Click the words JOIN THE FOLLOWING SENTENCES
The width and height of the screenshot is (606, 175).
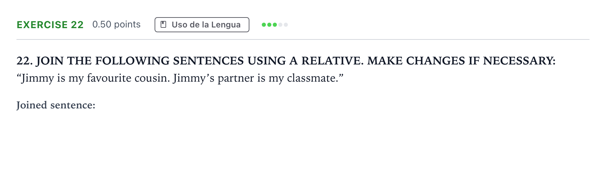click(140, 61)
